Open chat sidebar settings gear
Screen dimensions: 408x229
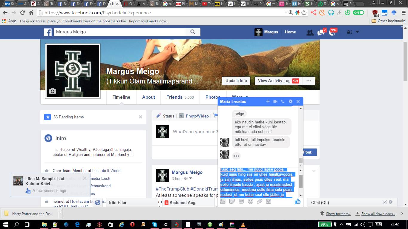pos(391,202)
